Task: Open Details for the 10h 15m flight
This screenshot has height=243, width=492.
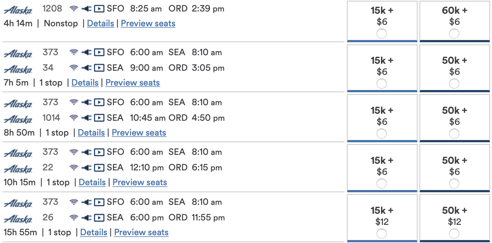Action: click(92, 182)
